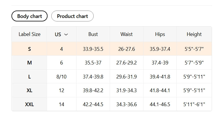The height and width of the screenshot is (117, 220).
Task: Switch to the Body chart tab
Action: pos(30,16)
